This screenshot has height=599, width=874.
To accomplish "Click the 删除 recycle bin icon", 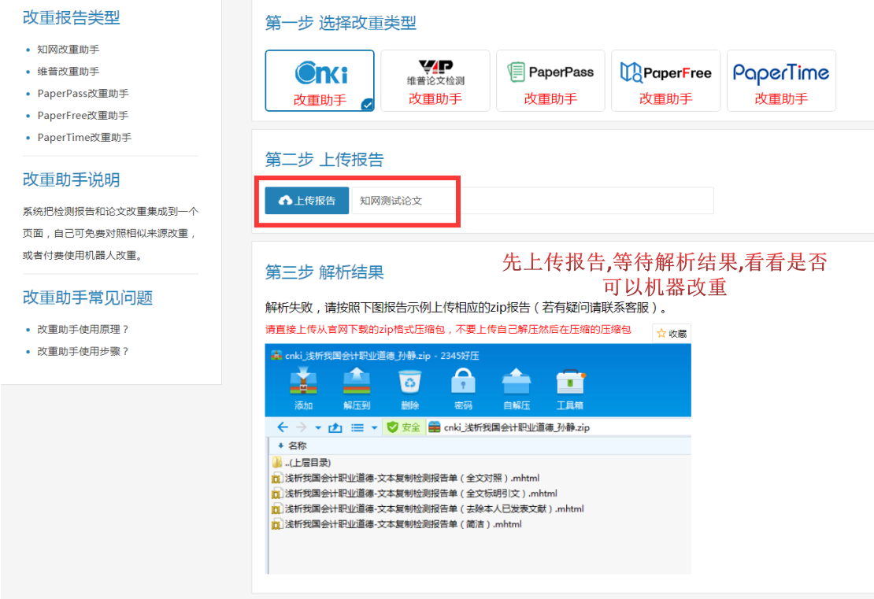I will (409, 383).
